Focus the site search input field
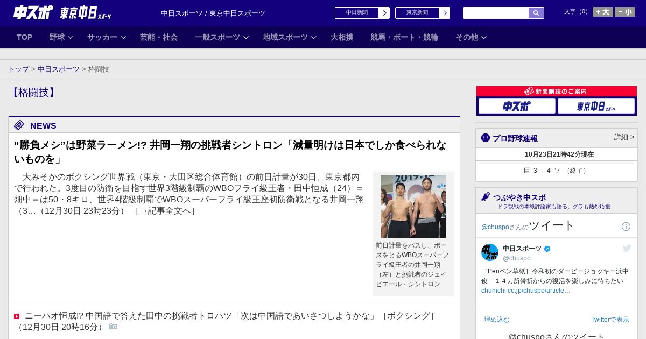Viewport: 646px width, 339px height. pos(496,13)
